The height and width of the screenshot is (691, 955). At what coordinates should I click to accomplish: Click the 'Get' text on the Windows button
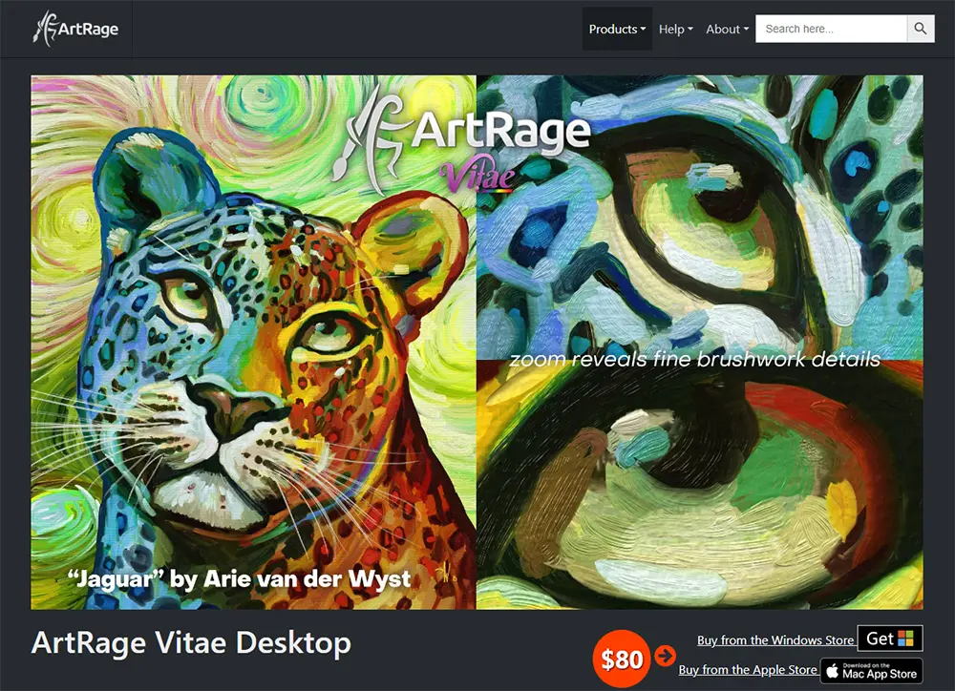coord(880,639)
